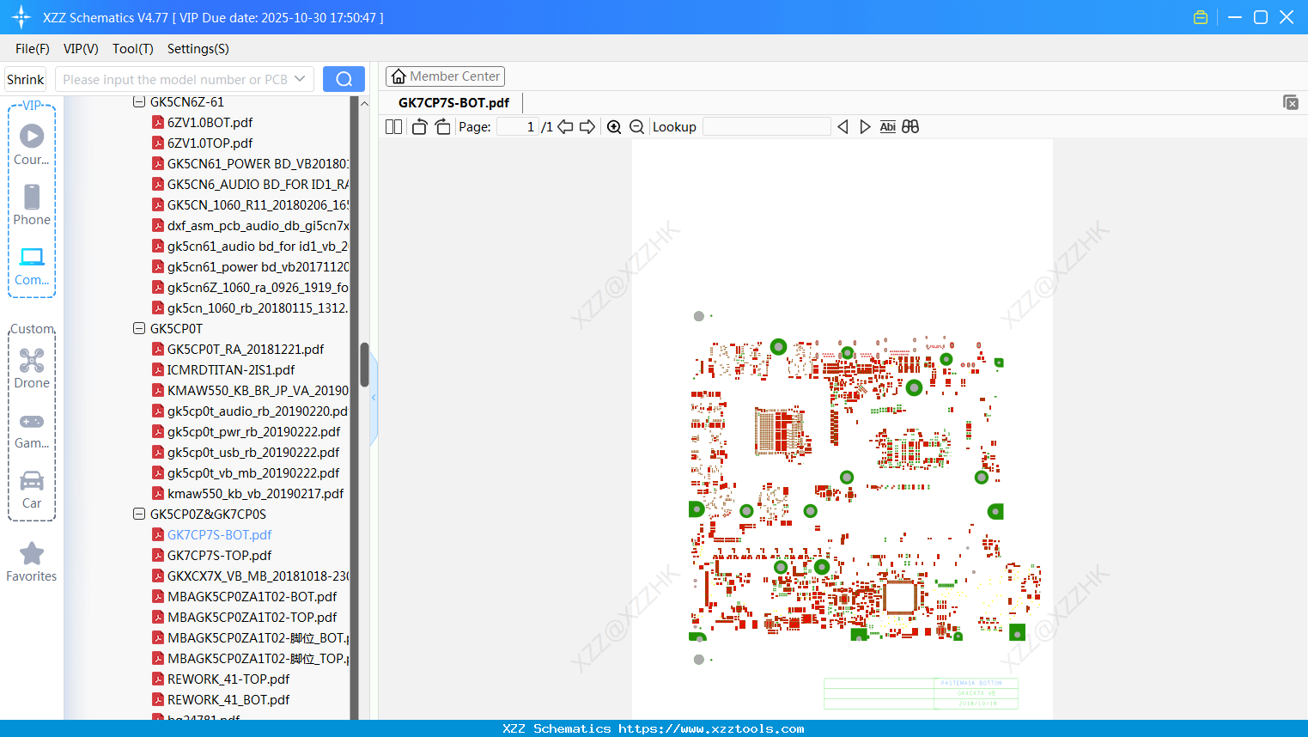Screen dimensions: 1308x737
Task: Collapse the GK5CP0Z&GK7CP0S folder
Action: 139,514
